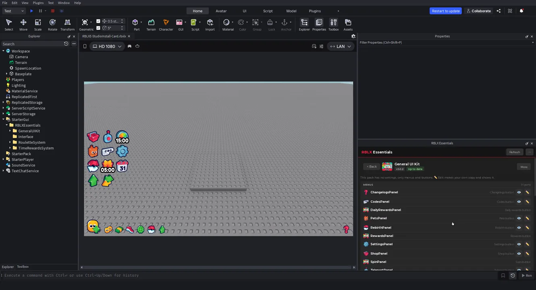The height and width of the screenshot is (290, 536).
Task: Toggle PetsPanel visibility eye
Action: click(519, 218)
